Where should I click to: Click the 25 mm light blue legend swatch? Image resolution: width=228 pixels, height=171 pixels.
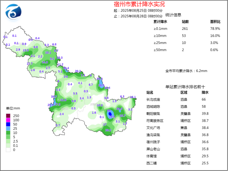[8, 129]
